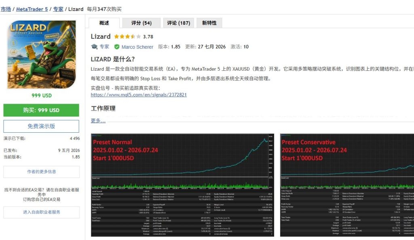This screenshot has height=240, width=414.
Task: Open the 专家 category link beside the cap icon
Action: (104, 47)
